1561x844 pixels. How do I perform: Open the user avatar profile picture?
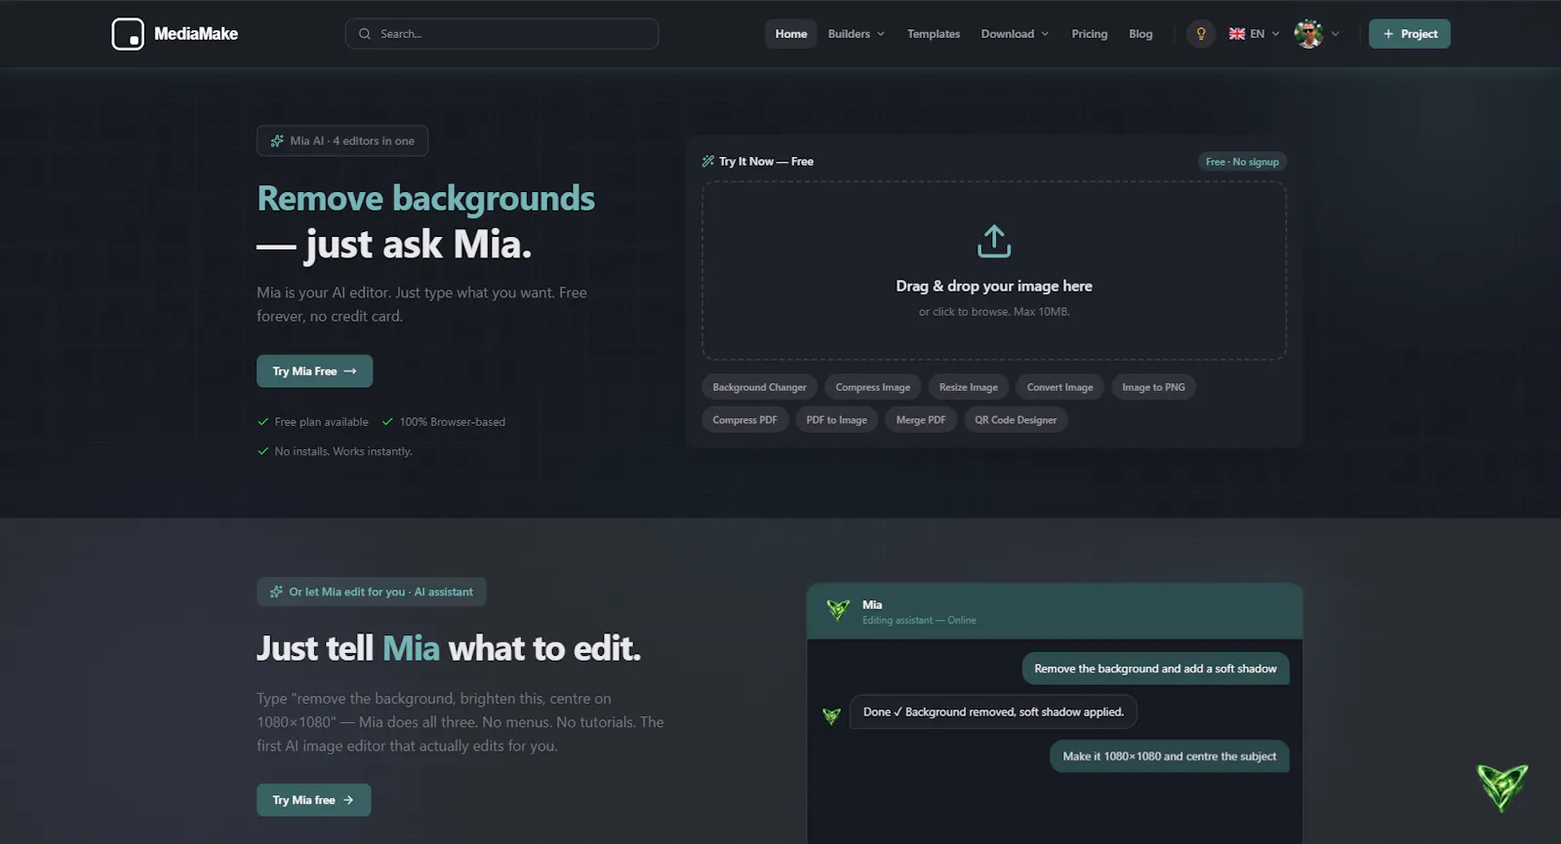tap(1308, 34)
